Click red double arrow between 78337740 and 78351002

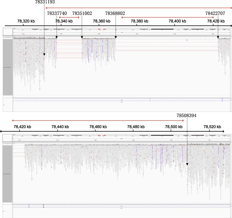(x=69, y=17)
